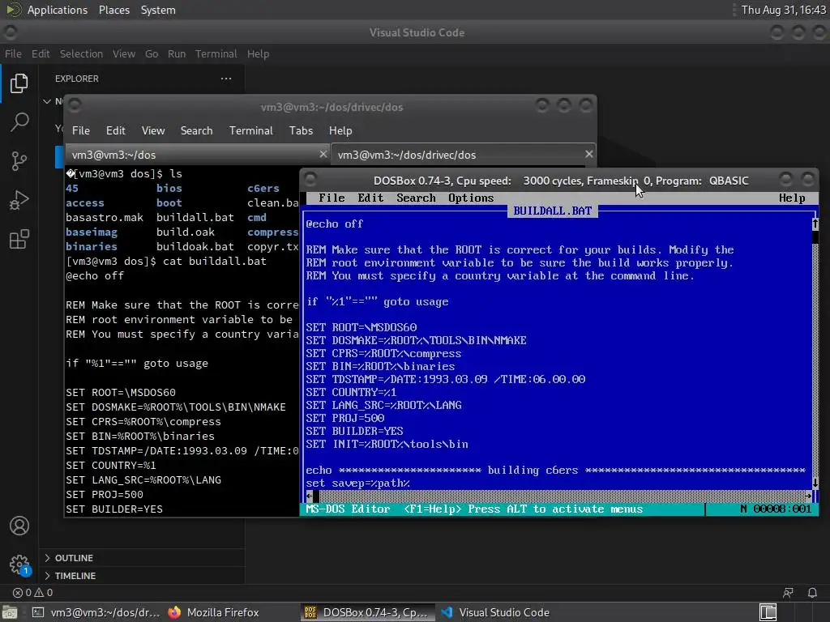The height and width of the screenshot is (622, 830).
Task: Click show desktop icon in bottom panel
Action: [x=9, y=612]
